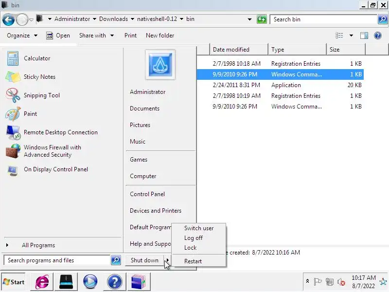Sort by the Size column header
Image resolution: width=389 pixels, height=292 pixels.
pyautogui.click(x=346, y=50)
